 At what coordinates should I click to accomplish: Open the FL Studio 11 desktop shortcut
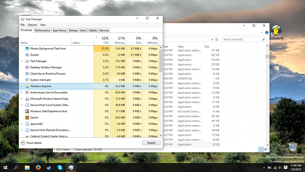point(277,31)
